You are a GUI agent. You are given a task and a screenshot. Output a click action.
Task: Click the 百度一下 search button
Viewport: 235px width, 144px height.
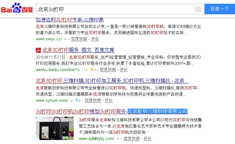(220, 9)
